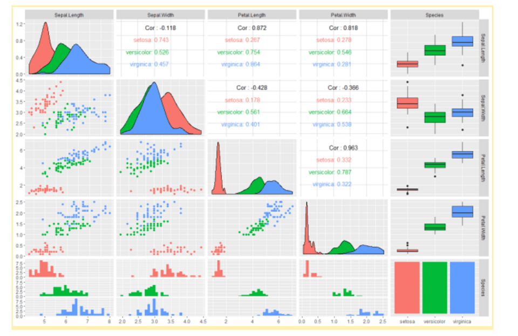Click the Sepal.Width column header strip

pos(162,14)
